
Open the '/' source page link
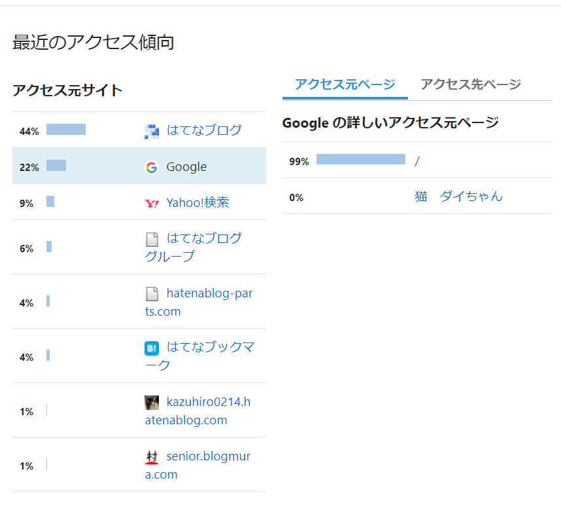417,161
